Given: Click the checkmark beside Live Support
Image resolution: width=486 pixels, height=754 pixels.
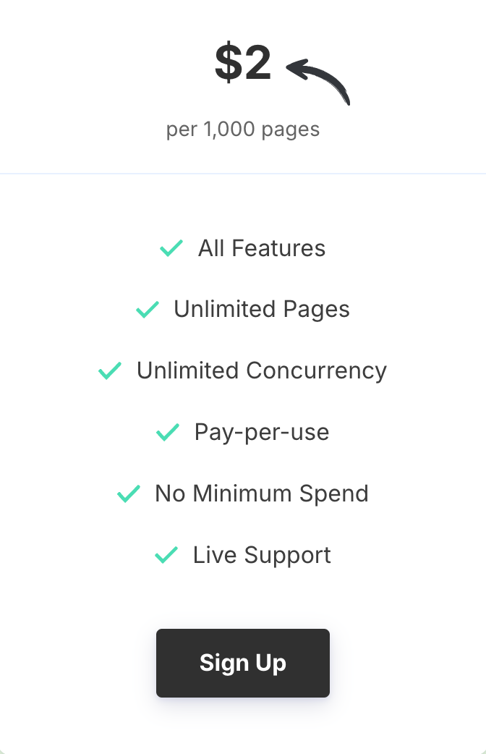Looking at the screenshot, I should tap(166, 555).
